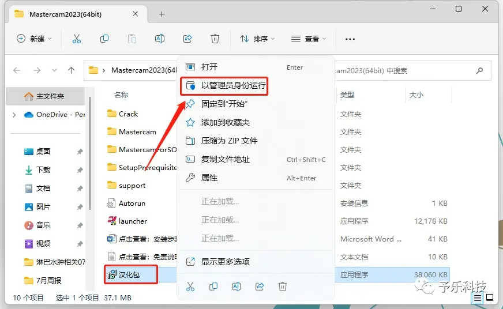The image size is (503, 309).
Task: Click the search magnifier icon
Action: pos(479,70)
